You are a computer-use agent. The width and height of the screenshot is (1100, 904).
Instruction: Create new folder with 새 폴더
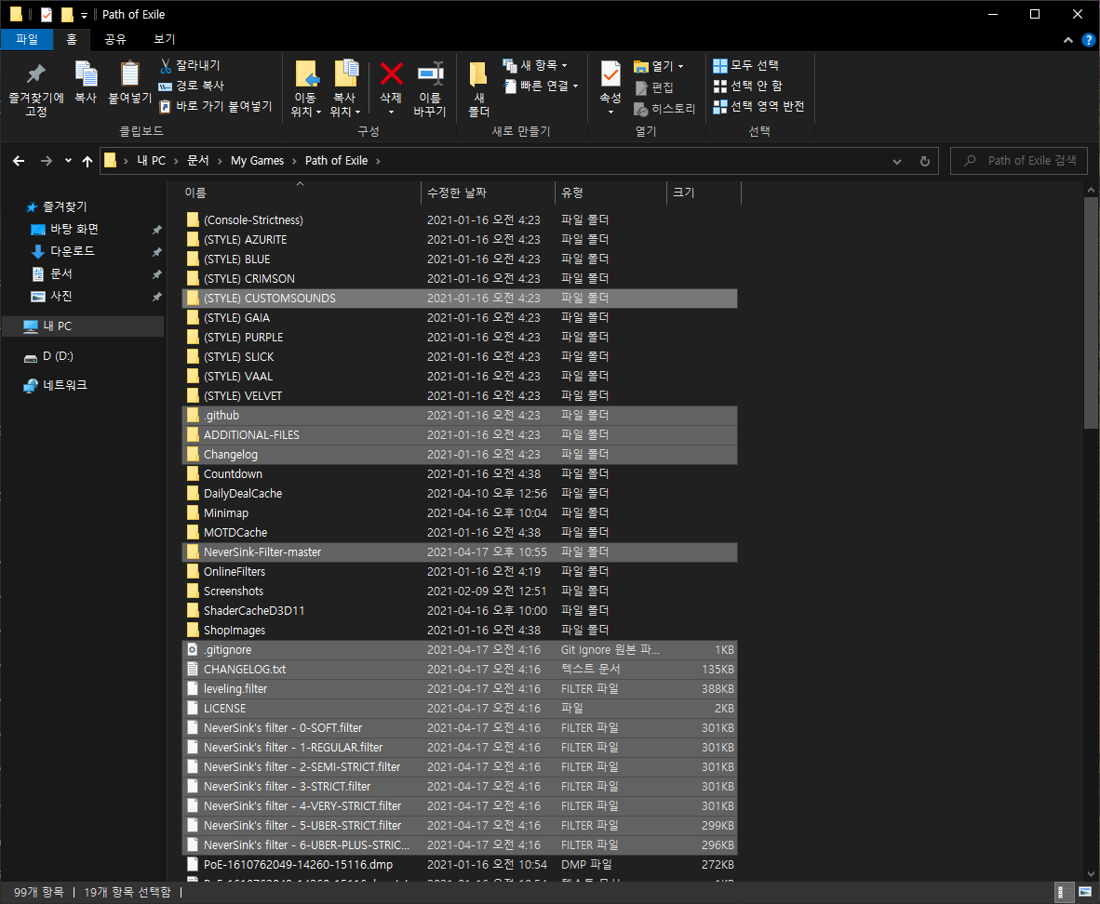pyautogui.click(x=478, y=90)
